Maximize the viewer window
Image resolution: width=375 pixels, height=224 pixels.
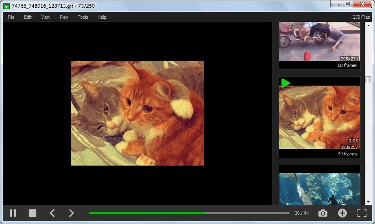click(347, 4)
